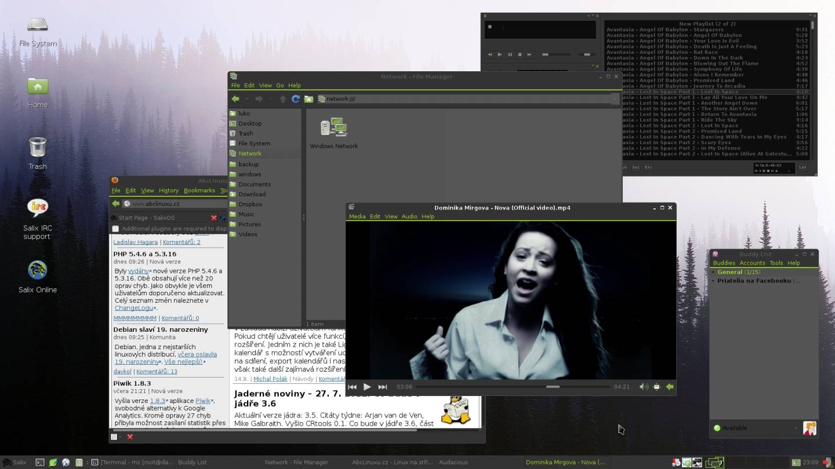Toggle fullscreen in the video player
Screen dimensions: 835x469
656,387
